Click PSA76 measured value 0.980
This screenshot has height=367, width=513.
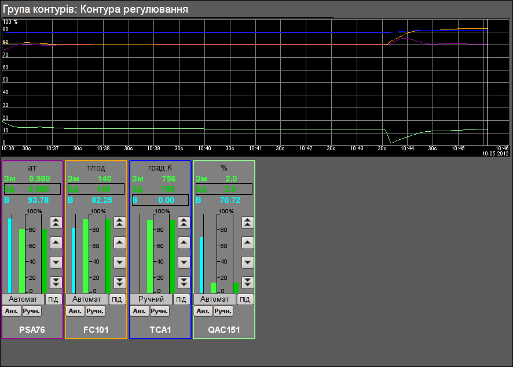pos(39,179)
